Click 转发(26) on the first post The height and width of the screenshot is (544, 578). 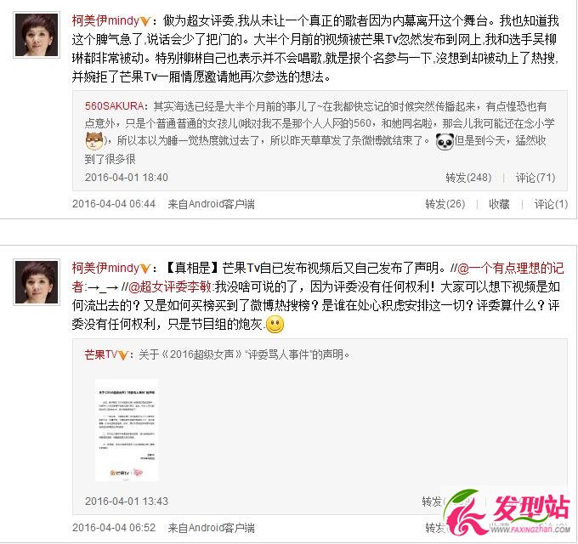coord(445,204)
